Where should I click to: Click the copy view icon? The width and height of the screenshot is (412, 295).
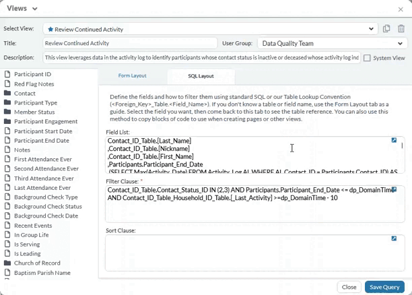[386, 29]
